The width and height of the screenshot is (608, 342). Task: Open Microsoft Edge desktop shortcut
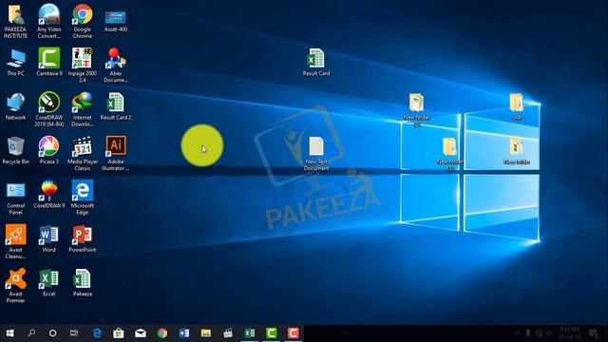click(83, 198)
